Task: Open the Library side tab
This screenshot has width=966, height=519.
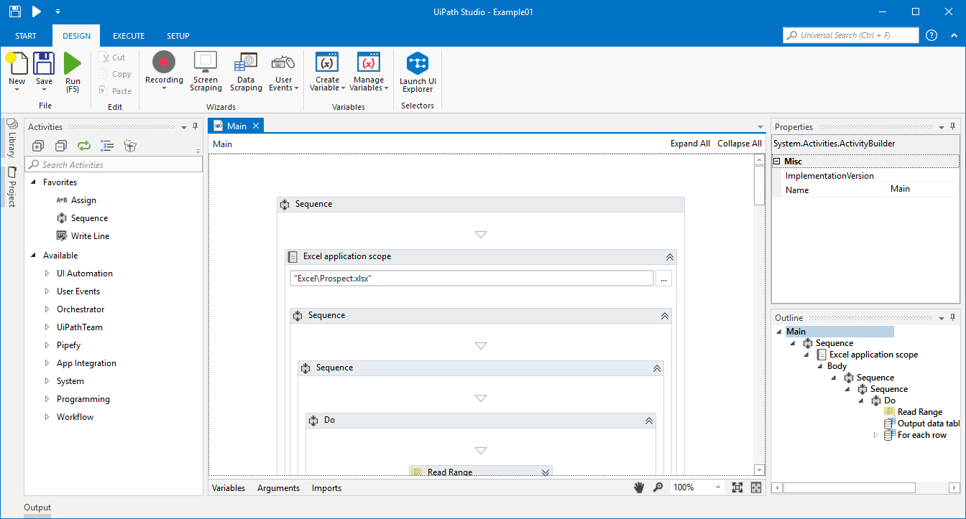Action: pos(11,139)
